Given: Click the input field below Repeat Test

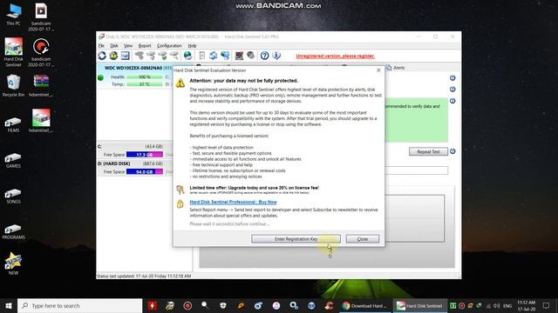Looking at the screenshot, I should [417, 170].
